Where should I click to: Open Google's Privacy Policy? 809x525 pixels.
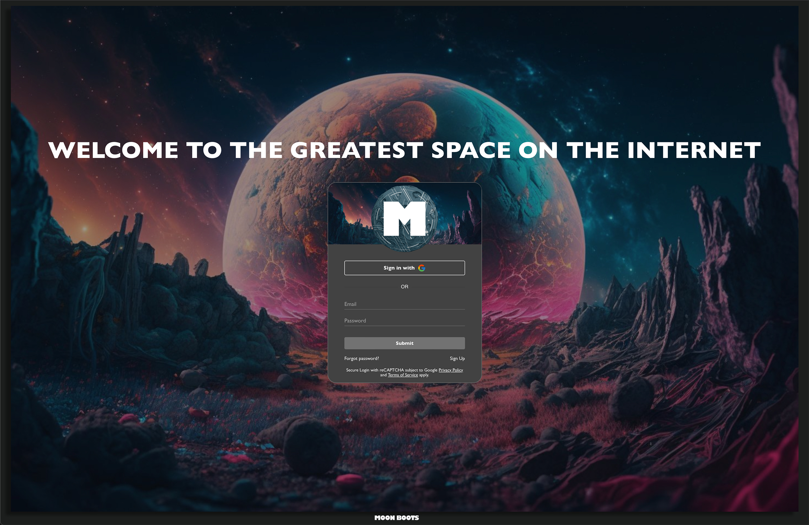tap(450, 370)
